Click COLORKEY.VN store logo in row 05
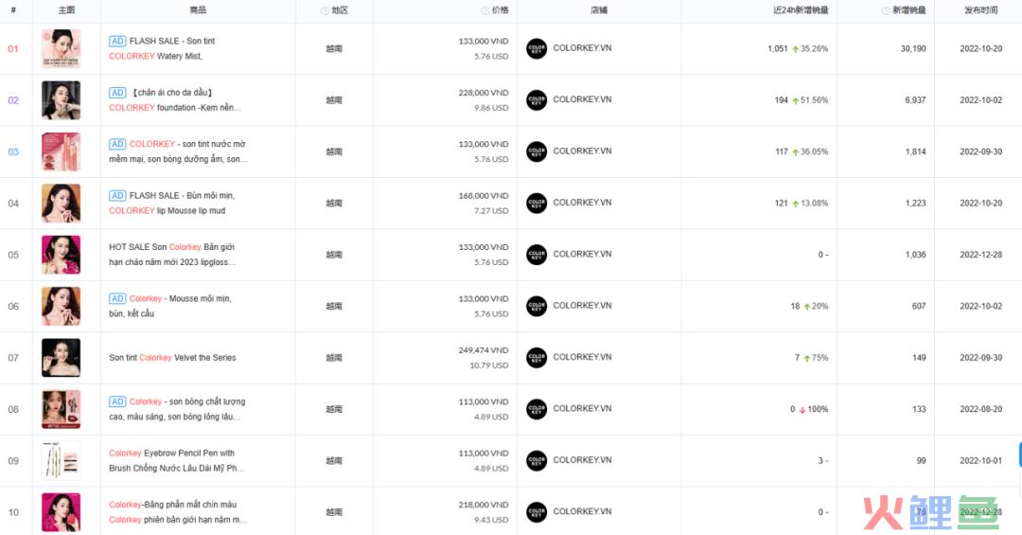Screen dimensions: 1022x535 (537, 255)
